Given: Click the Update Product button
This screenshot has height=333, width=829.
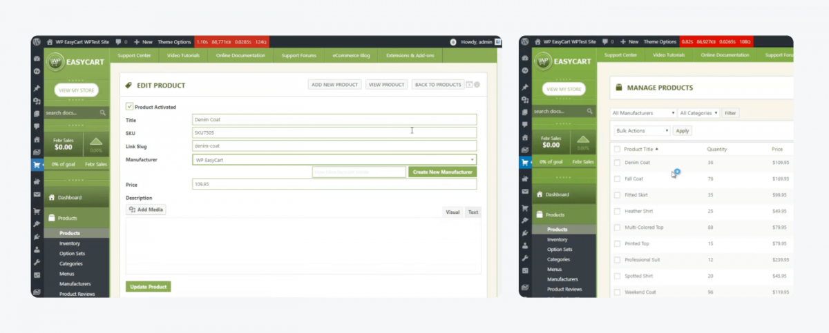Looking at the screenshot, I should [x=149, y=287].
